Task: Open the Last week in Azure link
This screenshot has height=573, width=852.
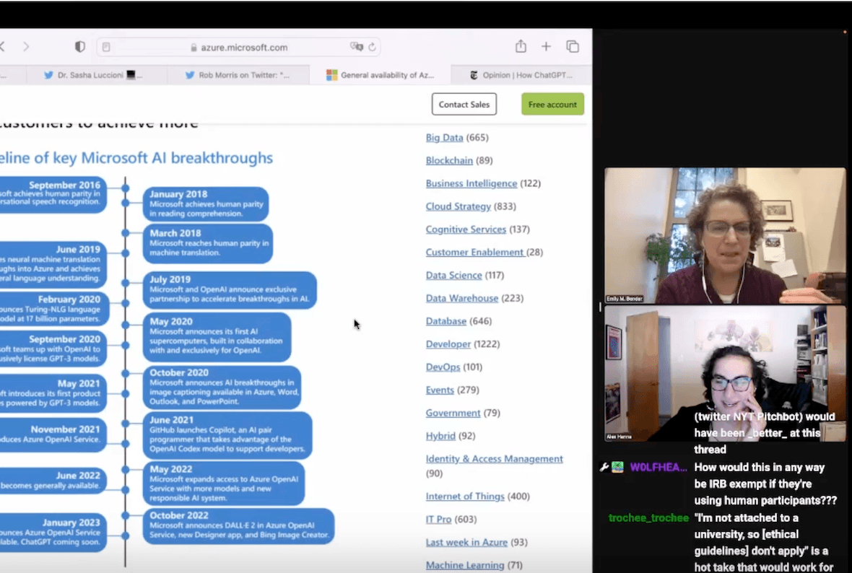Action: click(x=466, y=542)
